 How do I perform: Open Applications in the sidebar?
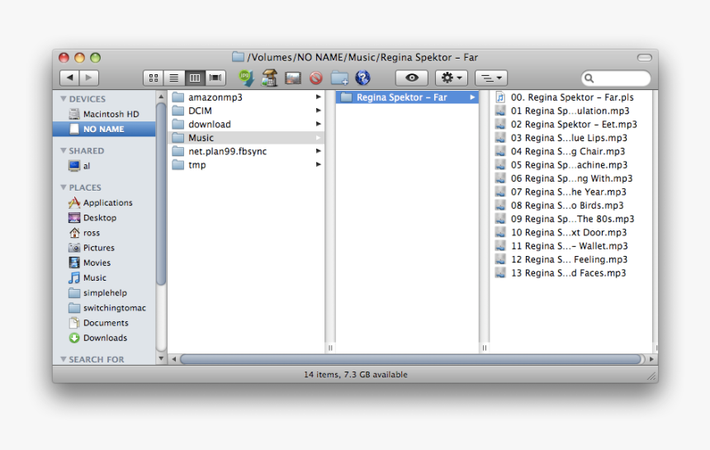pos(104,203)
